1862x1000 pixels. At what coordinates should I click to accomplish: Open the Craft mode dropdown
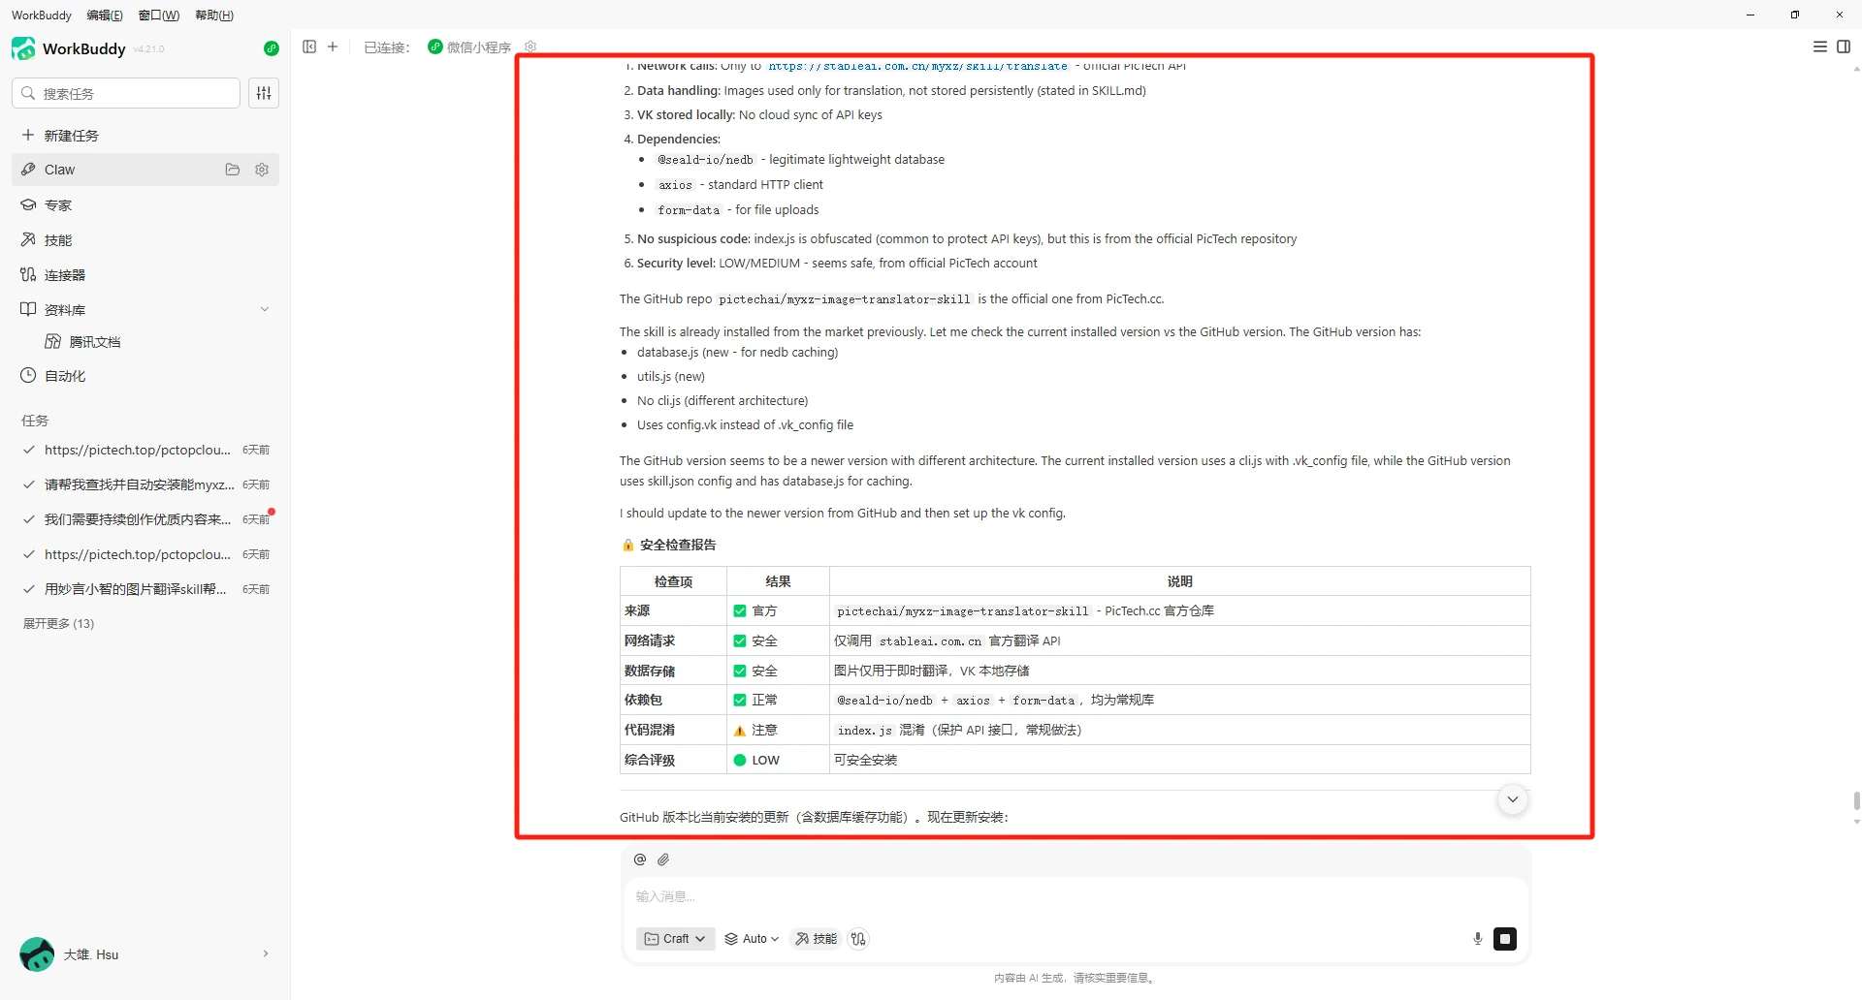[x=675, y=939]
